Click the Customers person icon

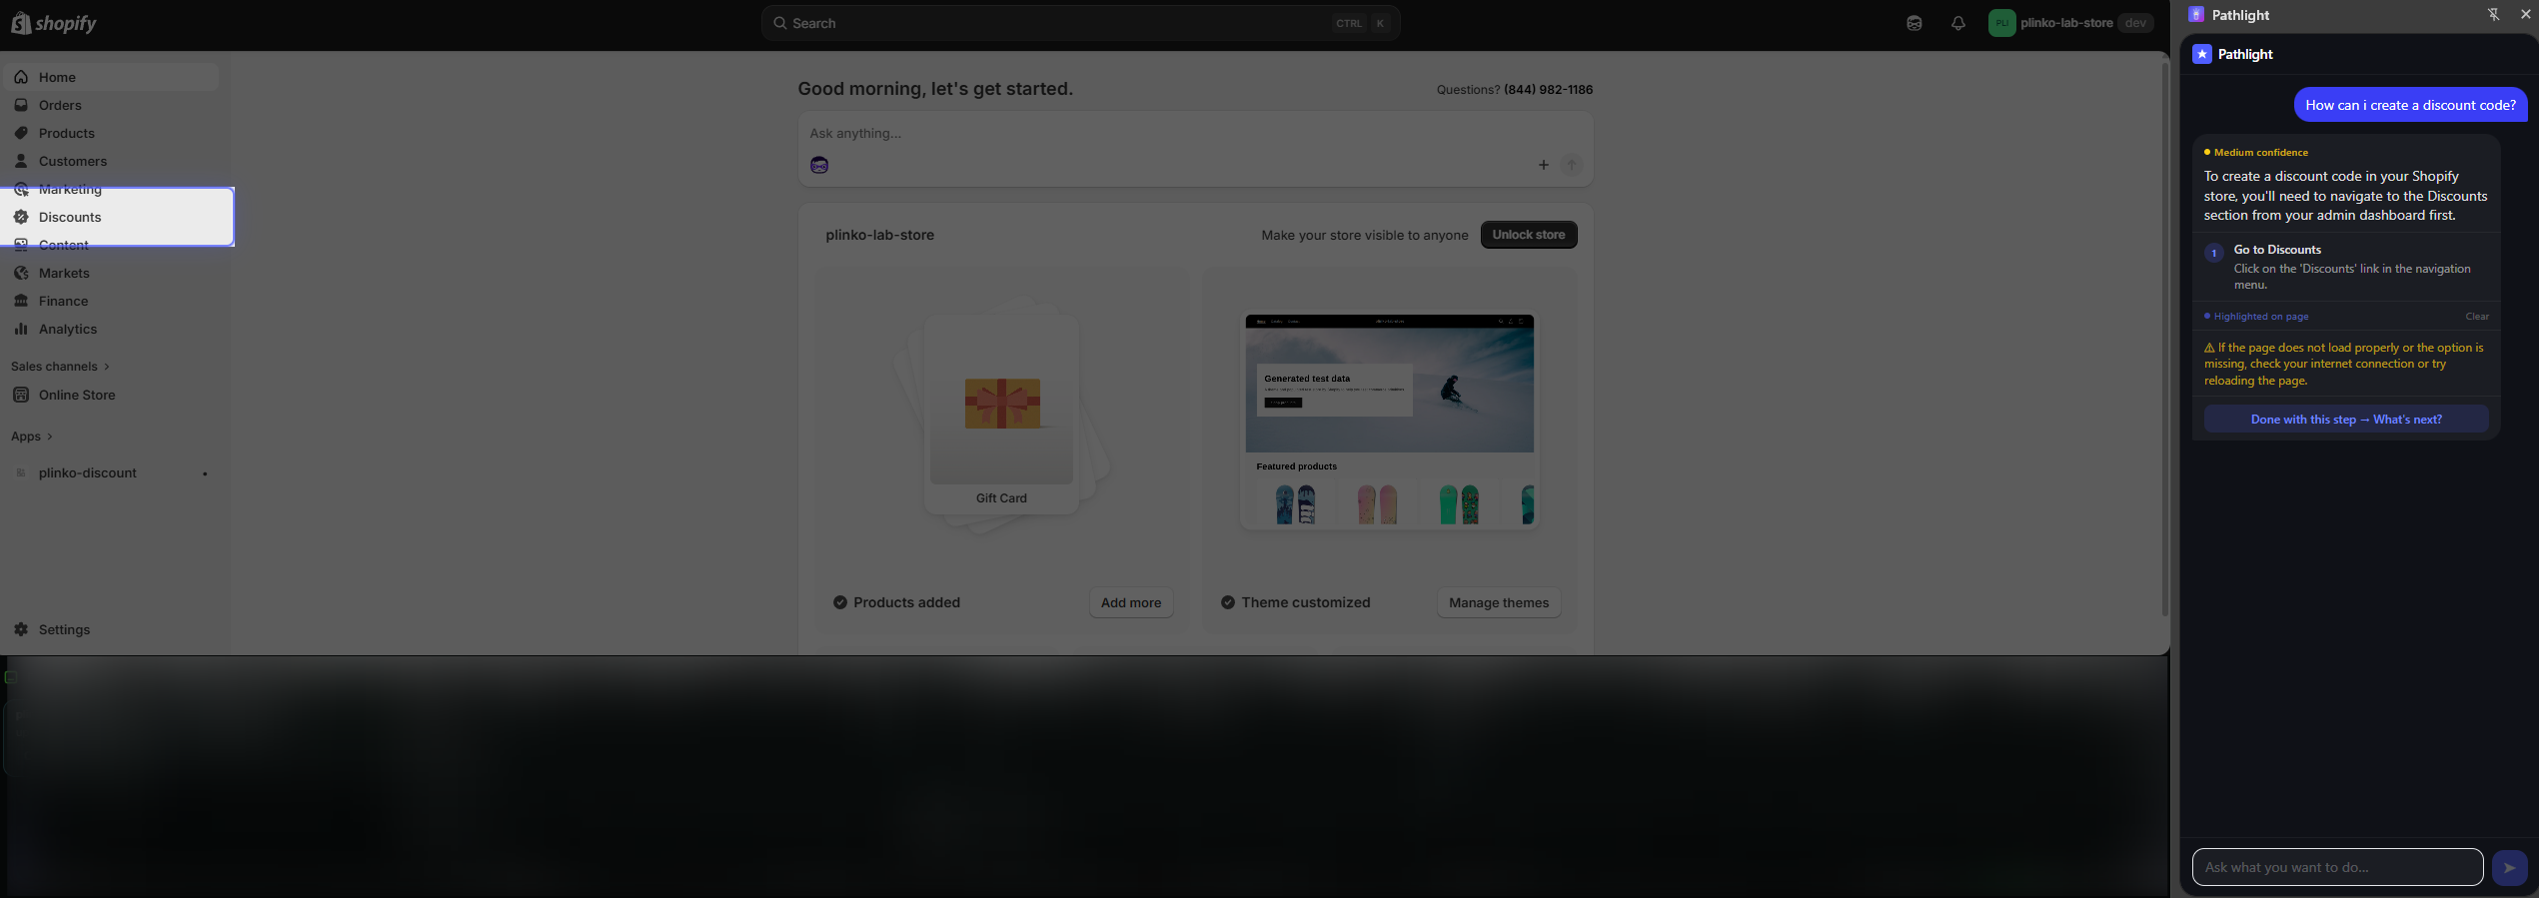(x=21, y=161)
